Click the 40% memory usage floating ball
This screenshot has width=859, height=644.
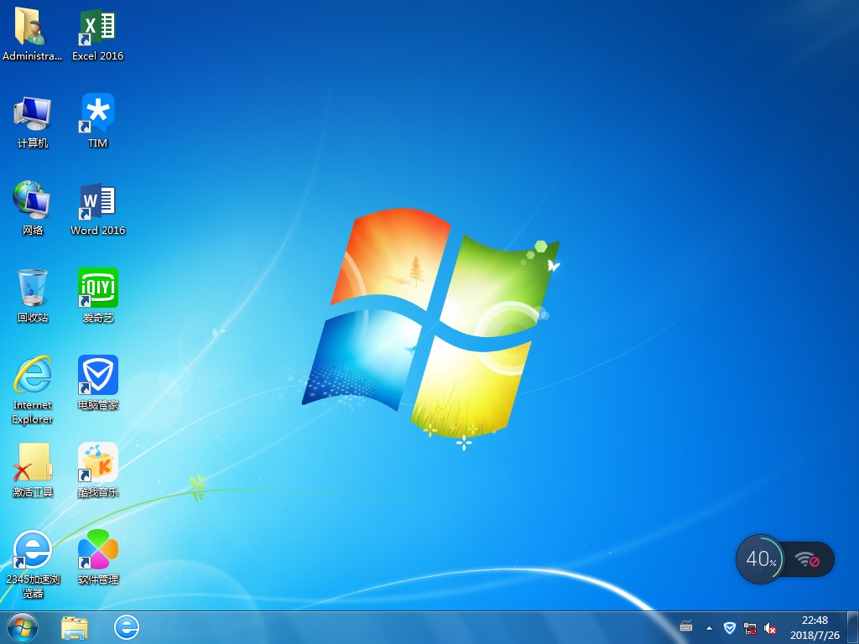tap(760, 559)
